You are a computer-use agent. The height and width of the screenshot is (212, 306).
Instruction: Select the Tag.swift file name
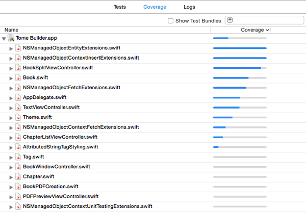point(34,157)
